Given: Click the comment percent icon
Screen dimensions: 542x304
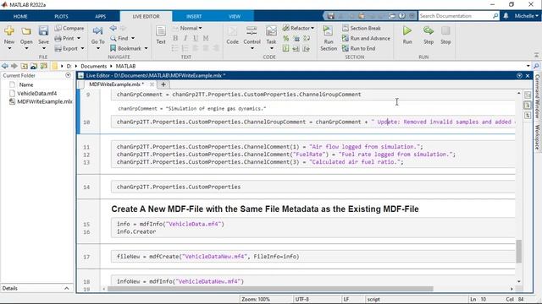Looking at the screenshot, I should click(286, 38).
